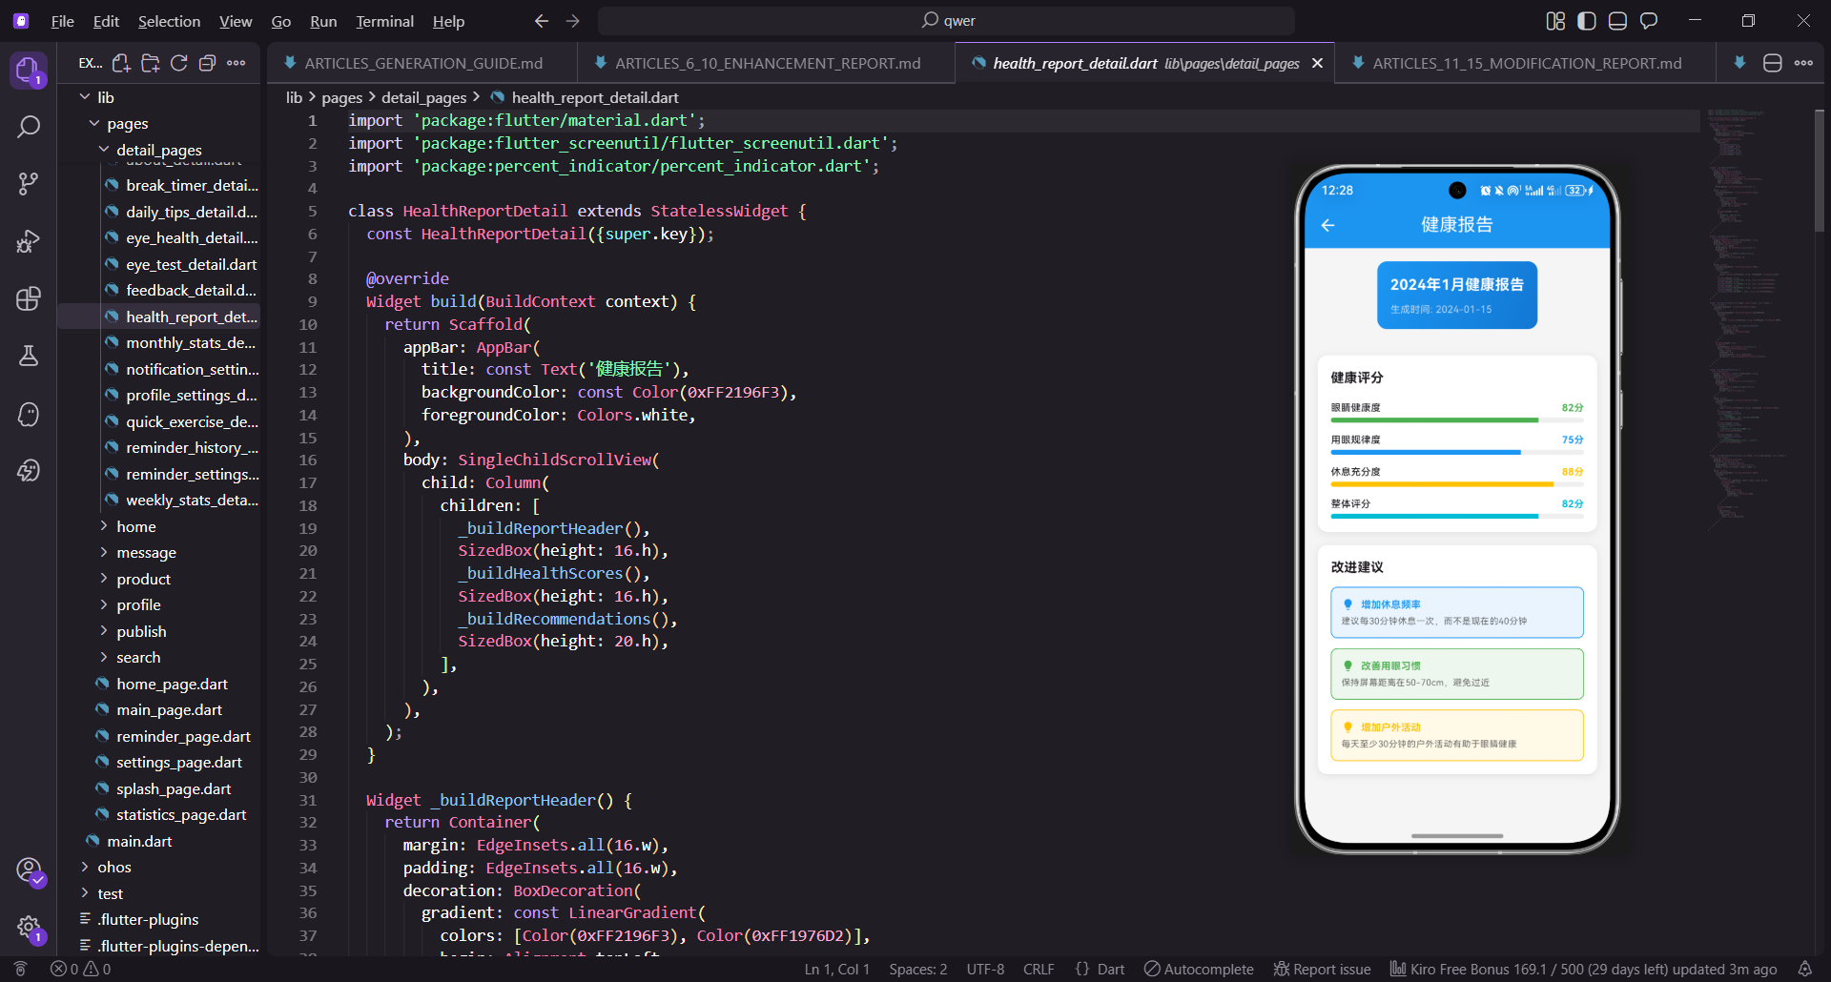Open the chat speech bubble icon

tap(1649, 21)
